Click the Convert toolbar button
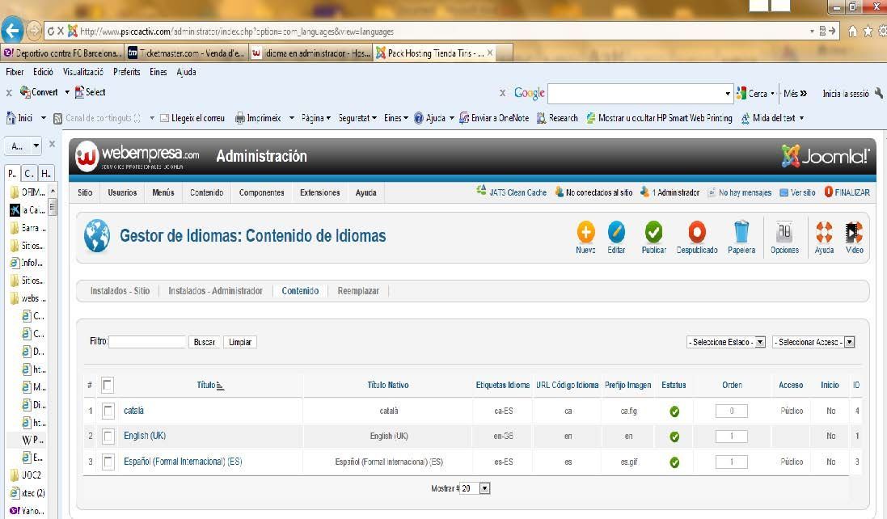Image resolution: width=887 pixels, height=519 pixels. 39,91
